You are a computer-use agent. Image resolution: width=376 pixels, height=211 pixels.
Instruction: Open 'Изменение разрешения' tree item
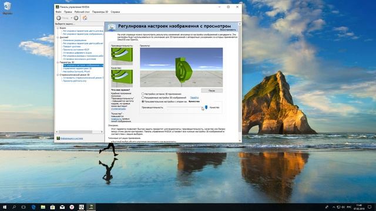(x=75, y=40)
